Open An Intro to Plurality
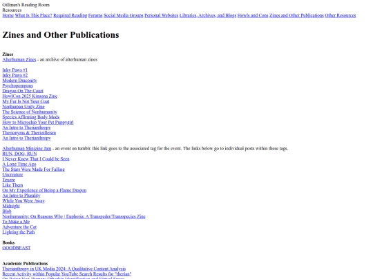This screenshot has height=279, width=373. click(x=21, y=196)
